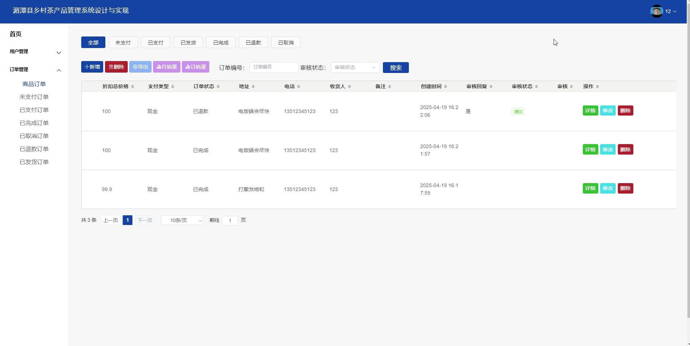
Task: Open 已发货订单 in the sidebar
Action: [34, 162]
